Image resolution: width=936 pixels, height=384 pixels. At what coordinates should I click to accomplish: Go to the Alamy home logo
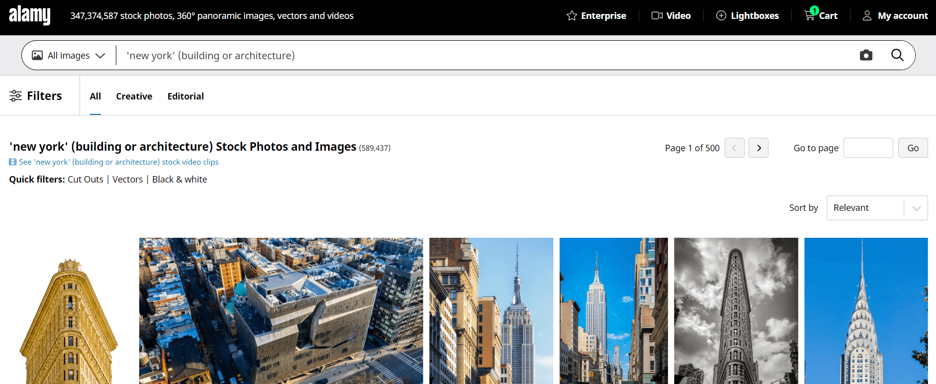point(30,15)
